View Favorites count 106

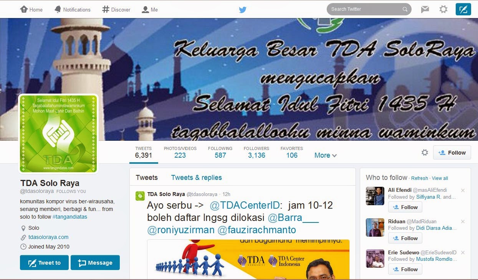(292, 152)
